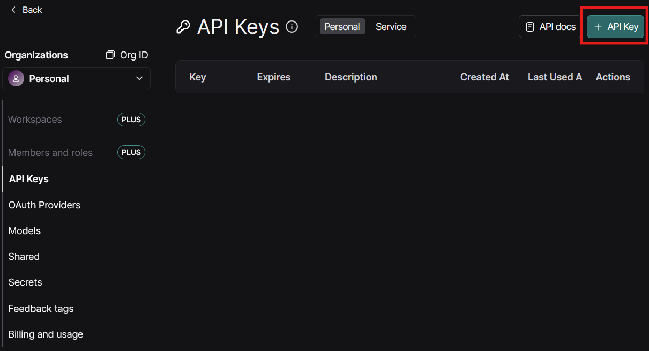This screenshot has width=649, height=351.
Task: Click the PLUS badge next to Workspaces
Action: click(131, 120)
